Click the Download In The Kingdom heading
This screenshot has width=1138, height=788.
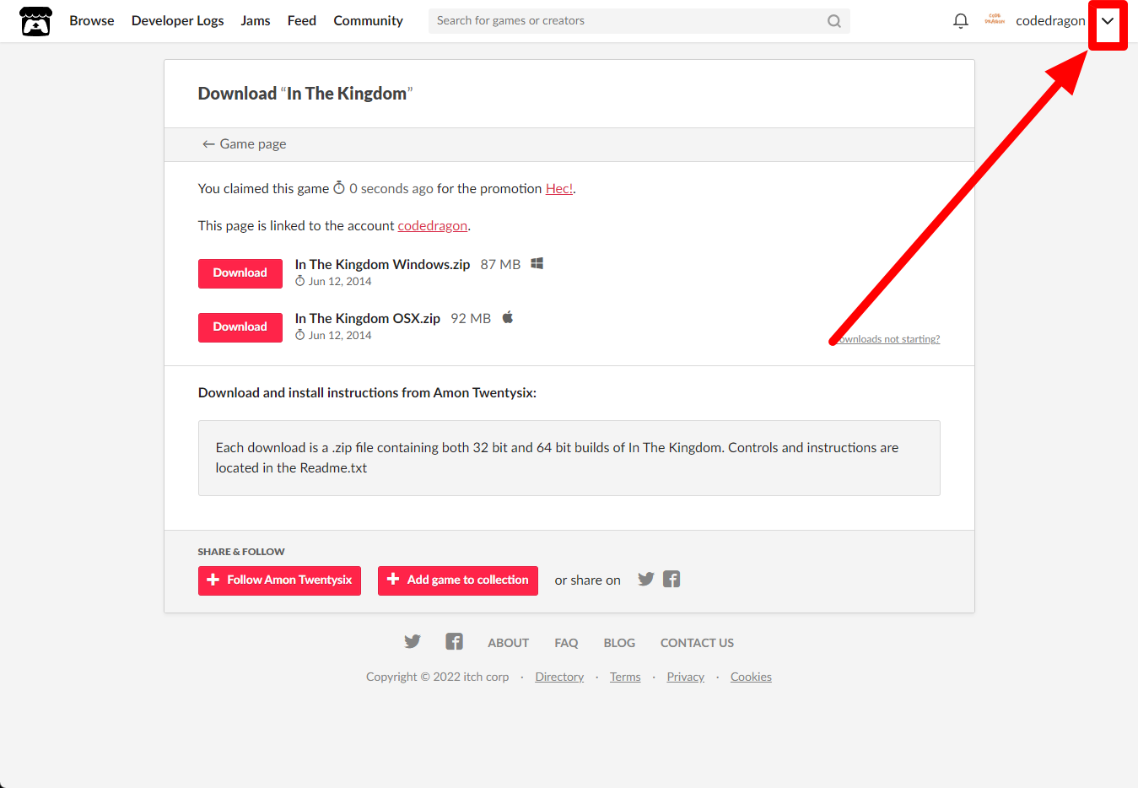coord(305,94)
